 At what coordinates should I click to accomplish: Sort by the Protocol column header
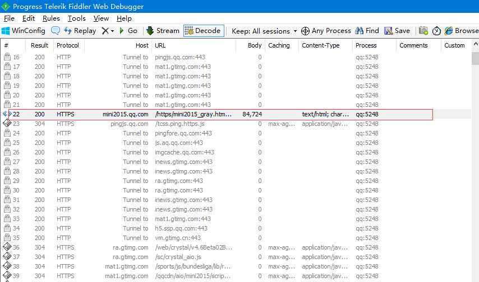(68, 45)
